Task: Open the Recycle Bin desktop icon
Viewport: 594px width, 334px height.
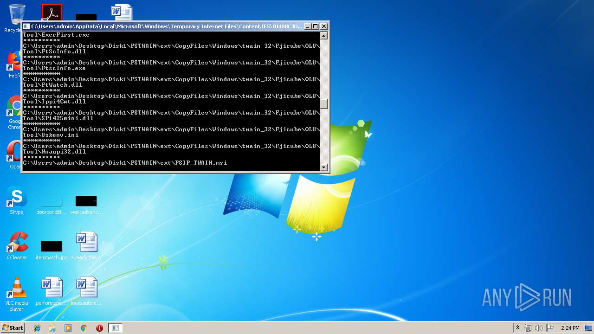Action: 17,14
